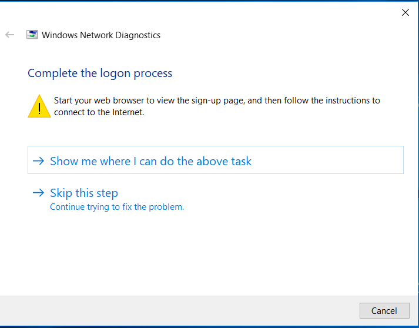The image size is (419, 328).
Task: Click the yellow warning triangle icon
Action: click(39, 106)
